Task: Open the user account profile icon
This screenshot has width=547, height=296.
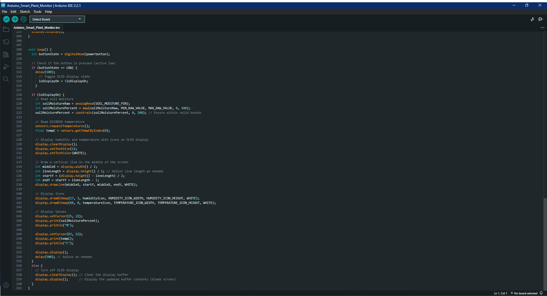Action: pyautogui.click(x=6, y=285)
